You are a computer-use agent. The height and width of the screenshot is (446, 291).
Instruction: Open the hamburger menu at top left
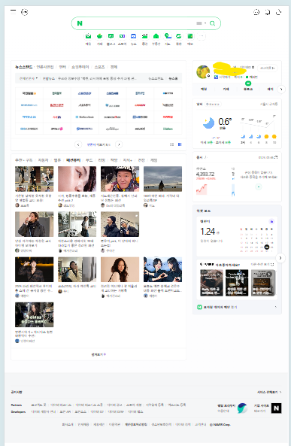coord(13,12)
